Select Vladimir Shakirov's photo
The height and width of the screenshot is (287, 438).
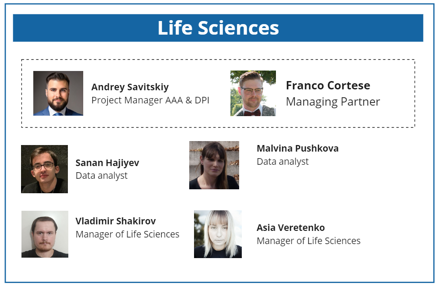tap(45, 234)
